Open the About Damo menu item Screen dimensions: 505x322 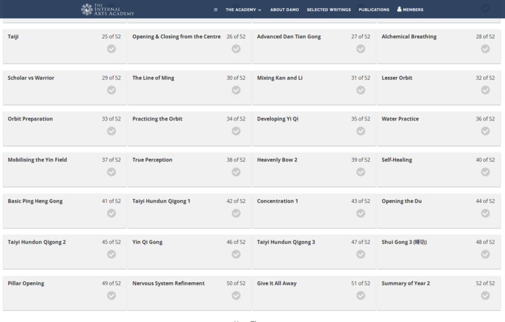coord(284,10)
